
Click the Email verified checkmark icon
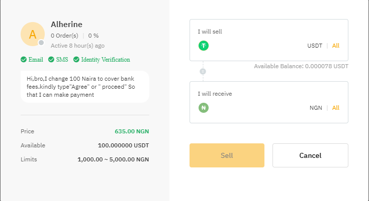24,60
